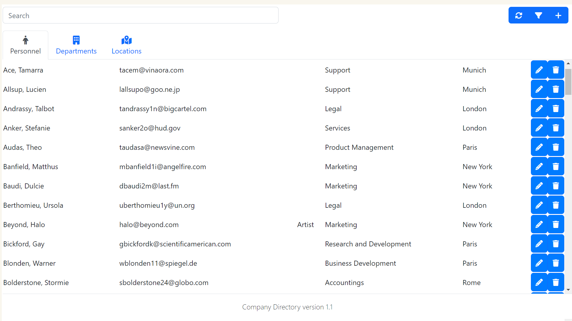The width and height of the screenshot is (572, 321).
Task: Click the scrollbar up arrow
Action: click(x=568, y=63)
